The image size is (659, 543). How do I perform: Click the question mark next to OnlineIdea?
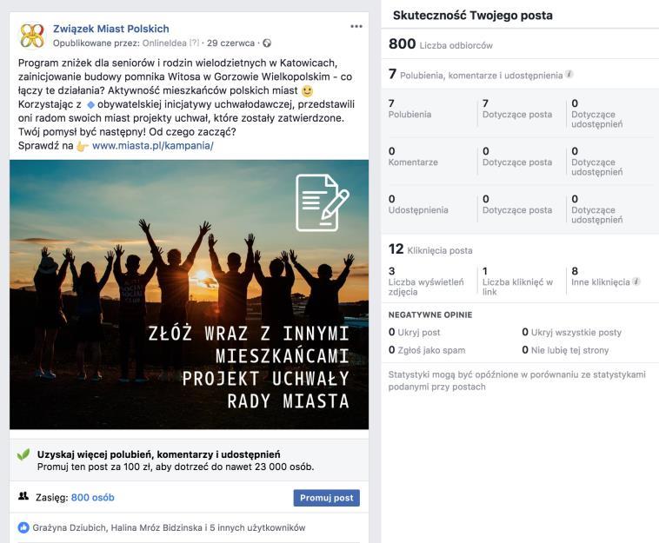point(194,43)
